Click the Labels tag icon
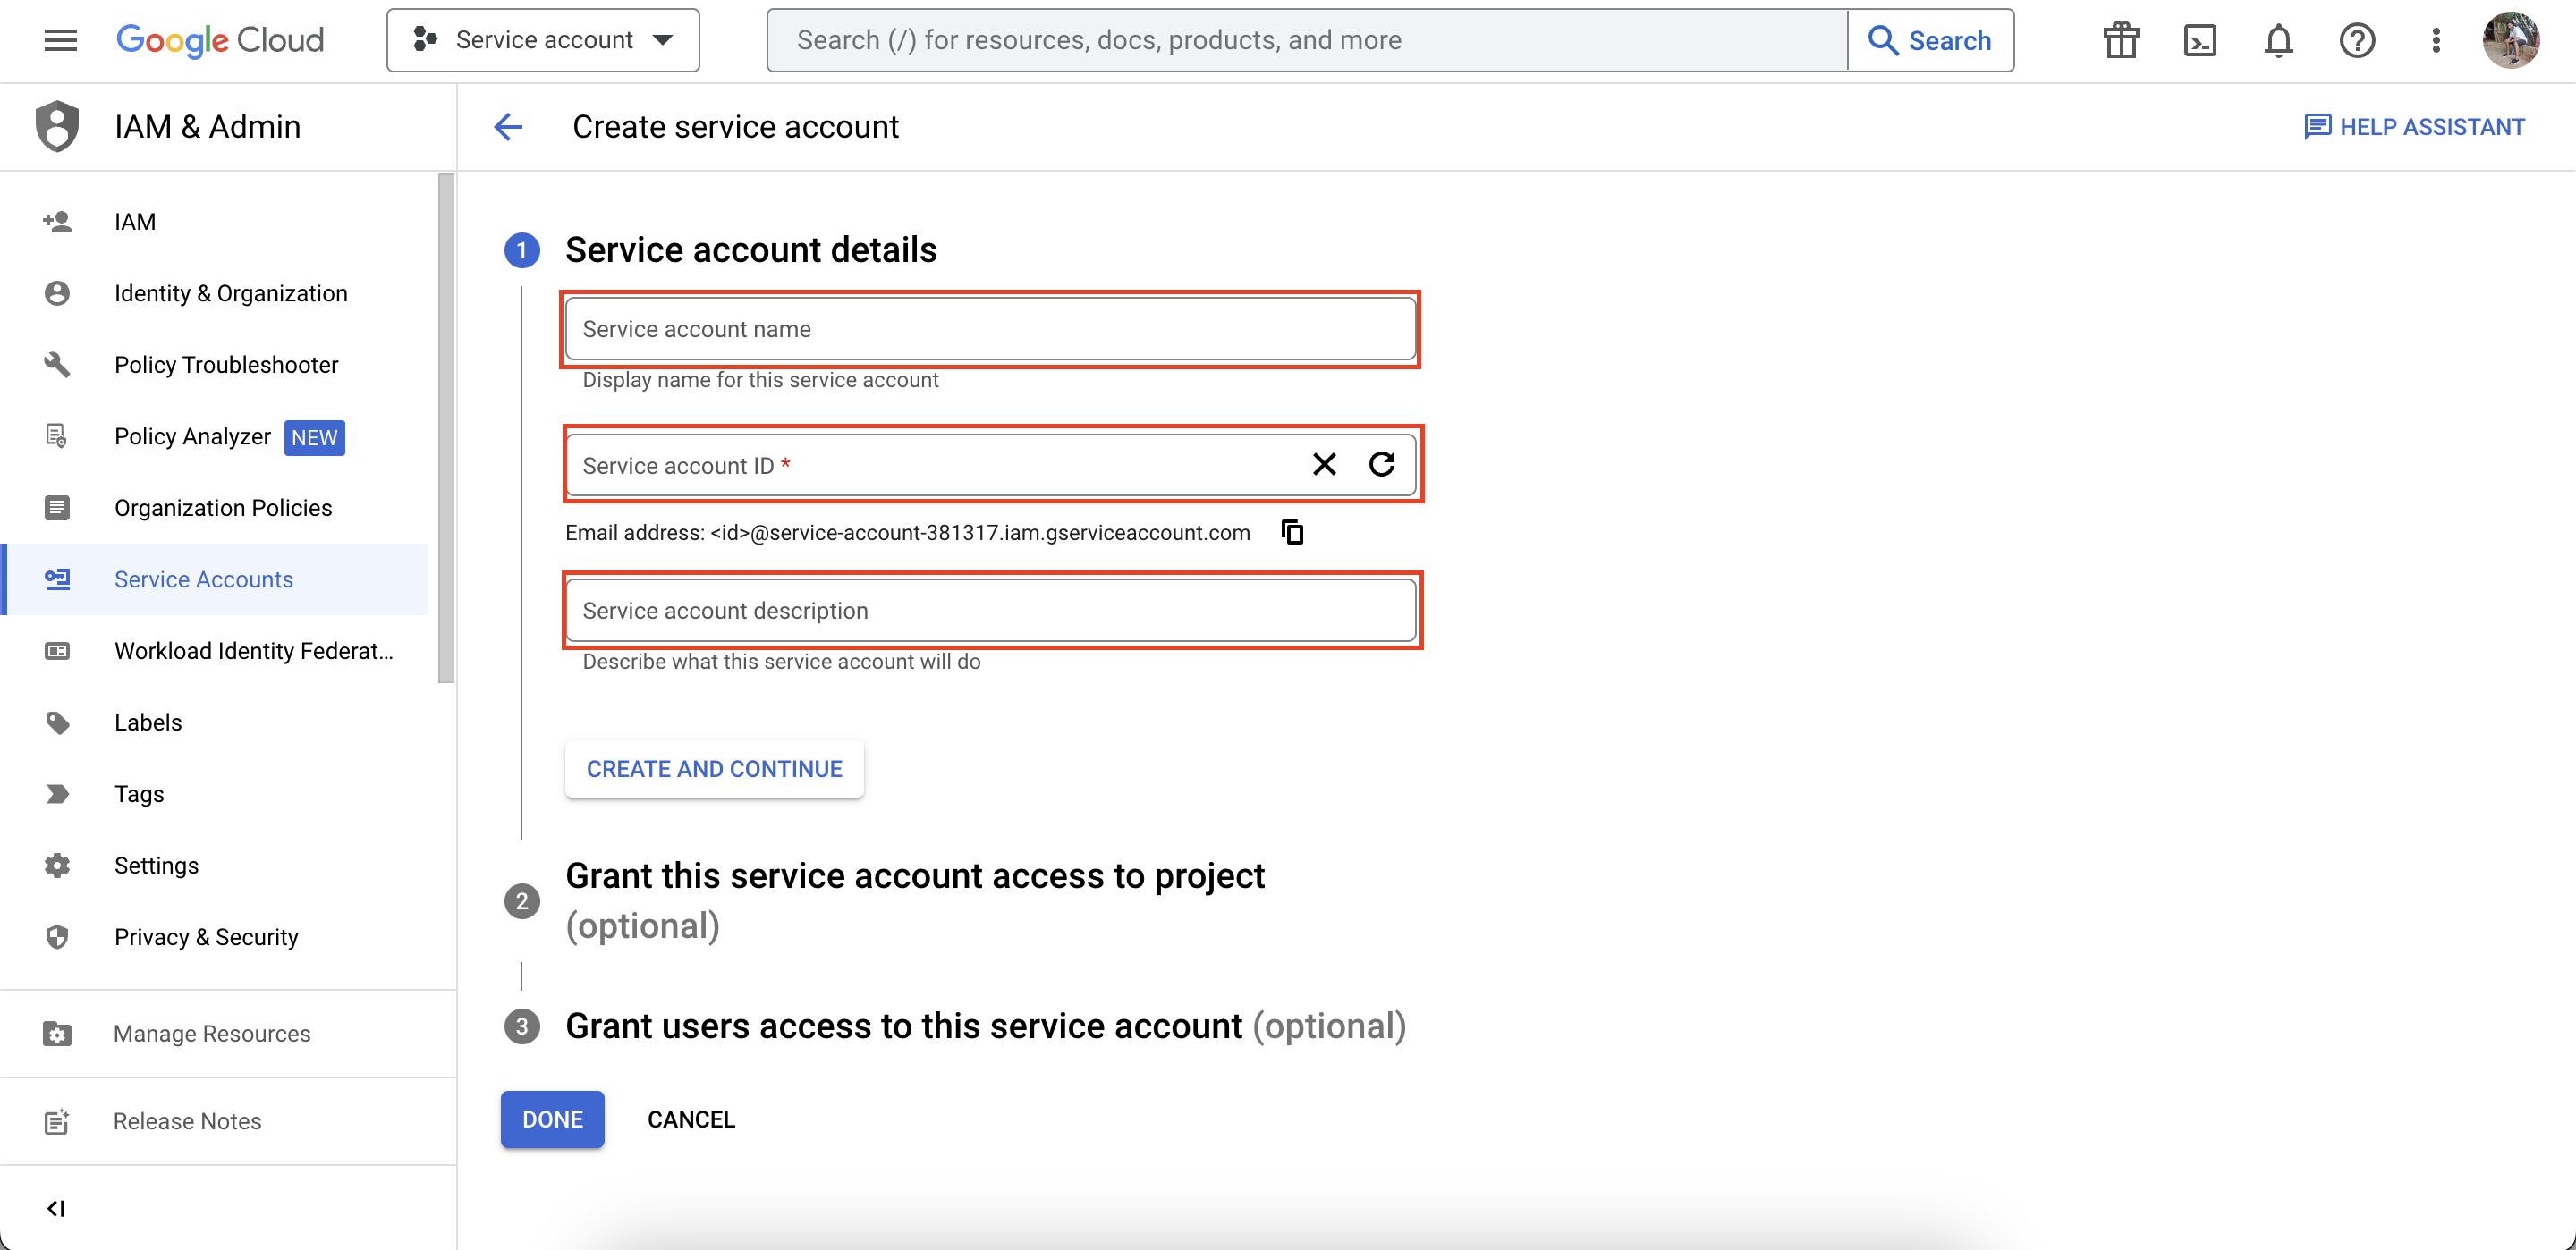 coord(57,722)
